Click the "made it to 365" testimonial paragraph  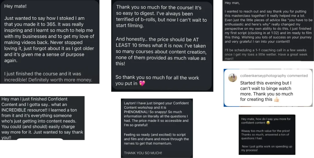49,39
